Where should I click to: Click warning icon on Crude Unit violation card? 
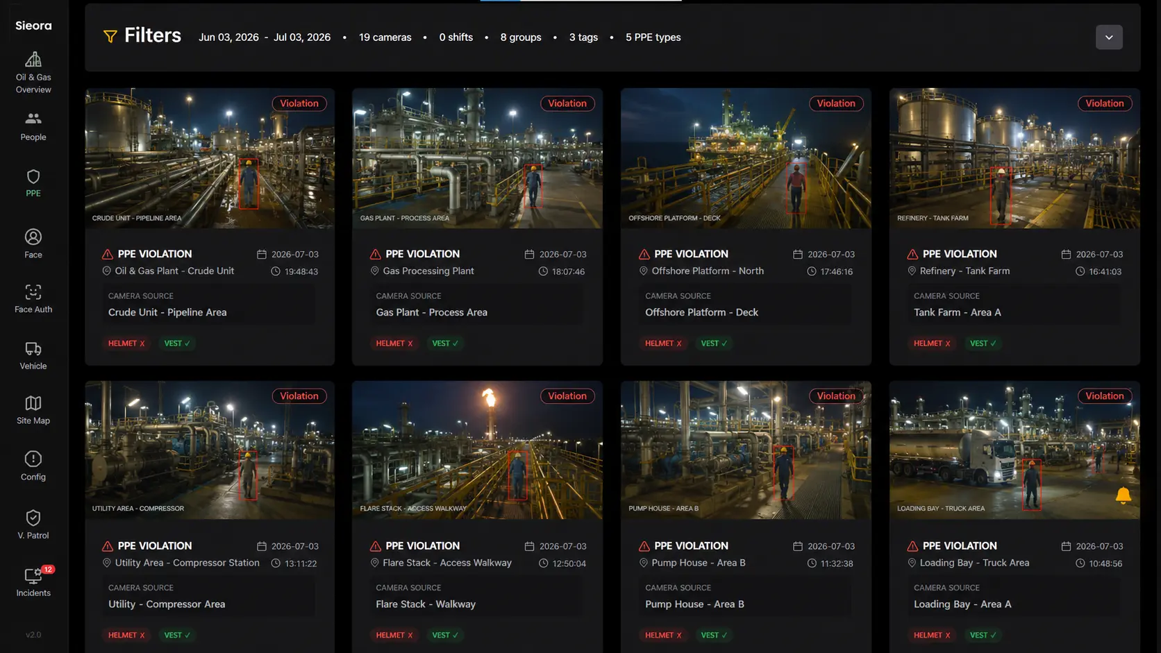pyautogui.click(x=108, y=254)
